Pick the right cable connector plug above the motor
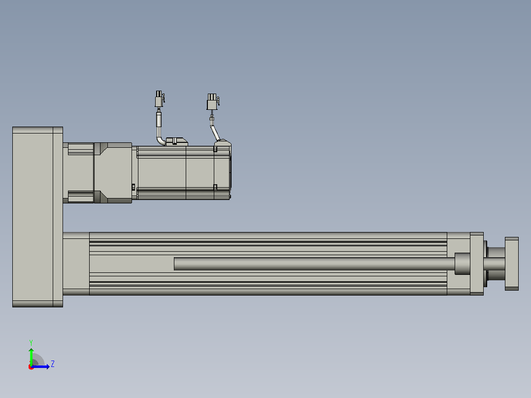The height and width of the screenshot is (398, 531). [x=213, y=101]
